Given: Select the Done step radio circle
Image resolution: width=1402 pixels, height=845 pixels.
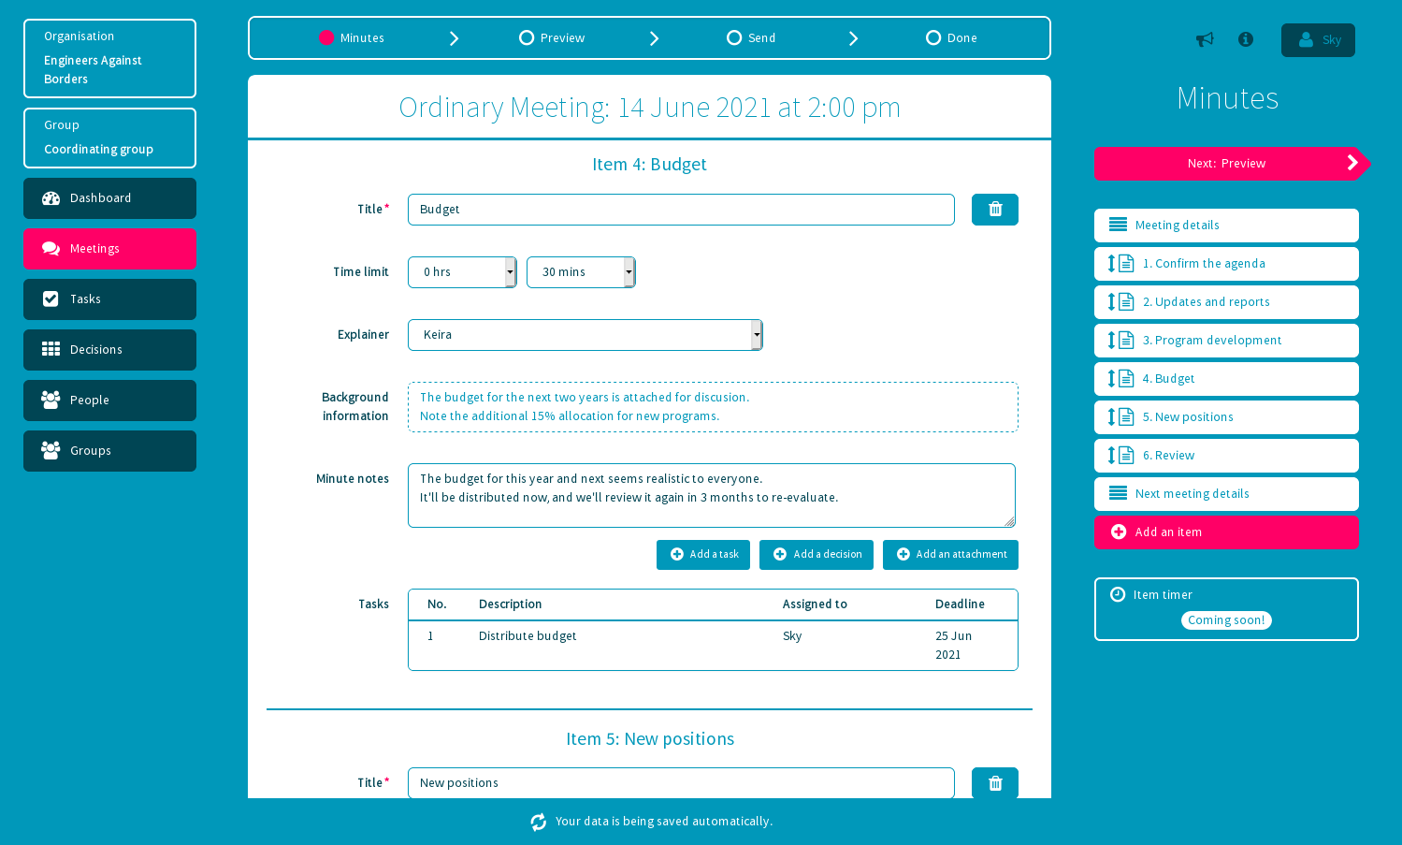Looking at the screenshot, I should click(x=933, y=38).
